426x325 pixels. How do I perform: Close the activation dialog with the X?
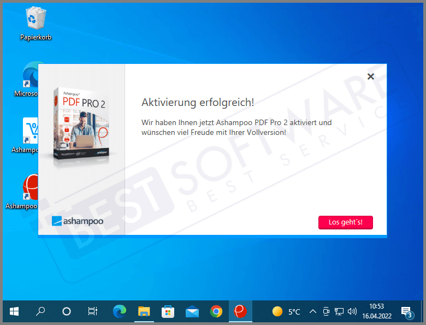371,76
